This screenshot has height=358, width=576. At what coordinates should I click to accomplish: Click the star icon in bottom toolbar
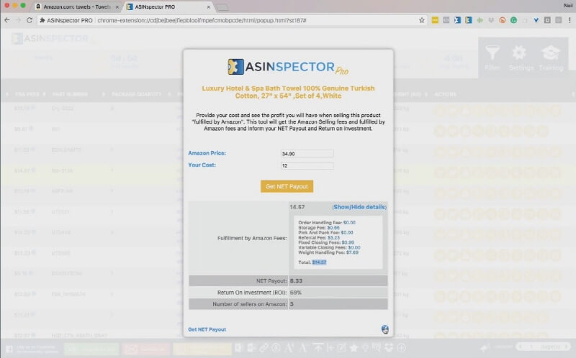(x=354, y=348)
